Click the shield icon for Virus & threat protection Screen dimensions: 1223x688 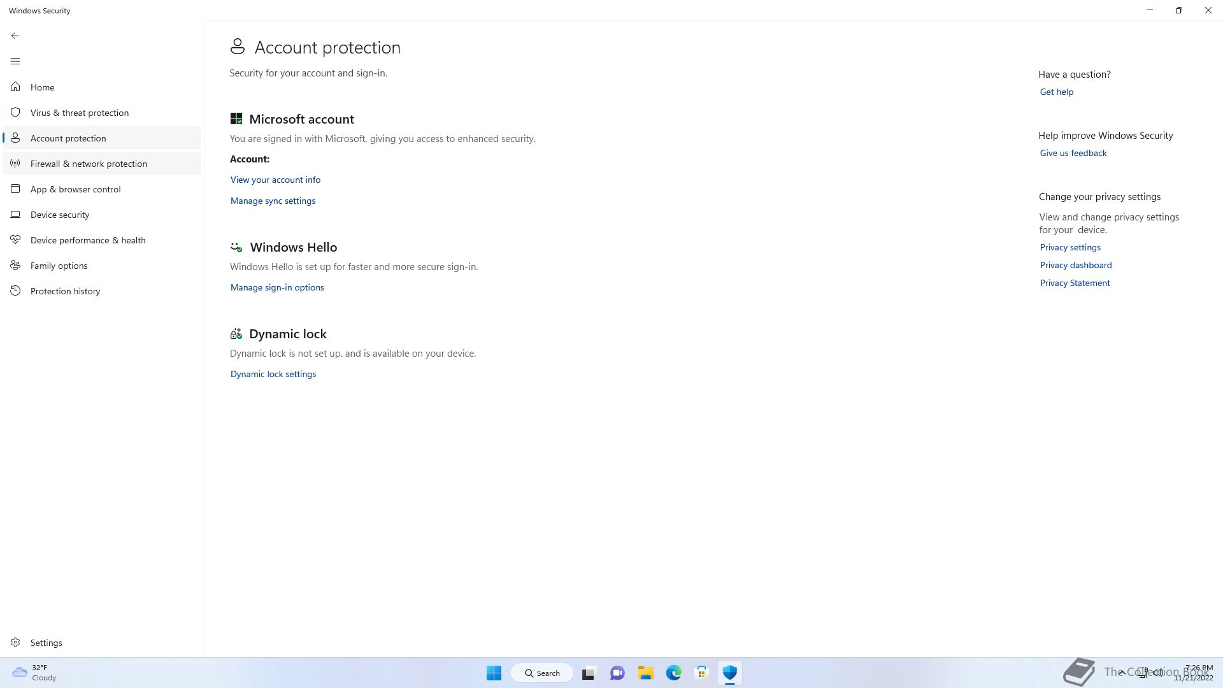pyautogui.click(x=15, y=113)
